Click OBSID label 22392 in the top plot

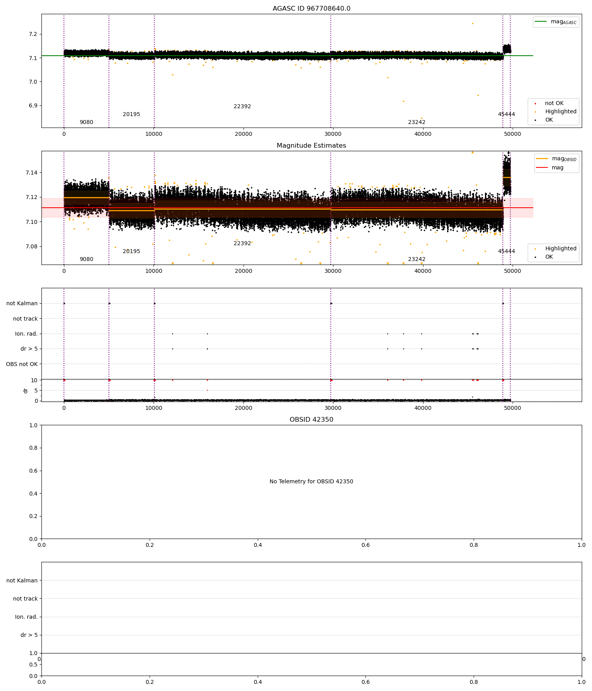pos(242,107)
